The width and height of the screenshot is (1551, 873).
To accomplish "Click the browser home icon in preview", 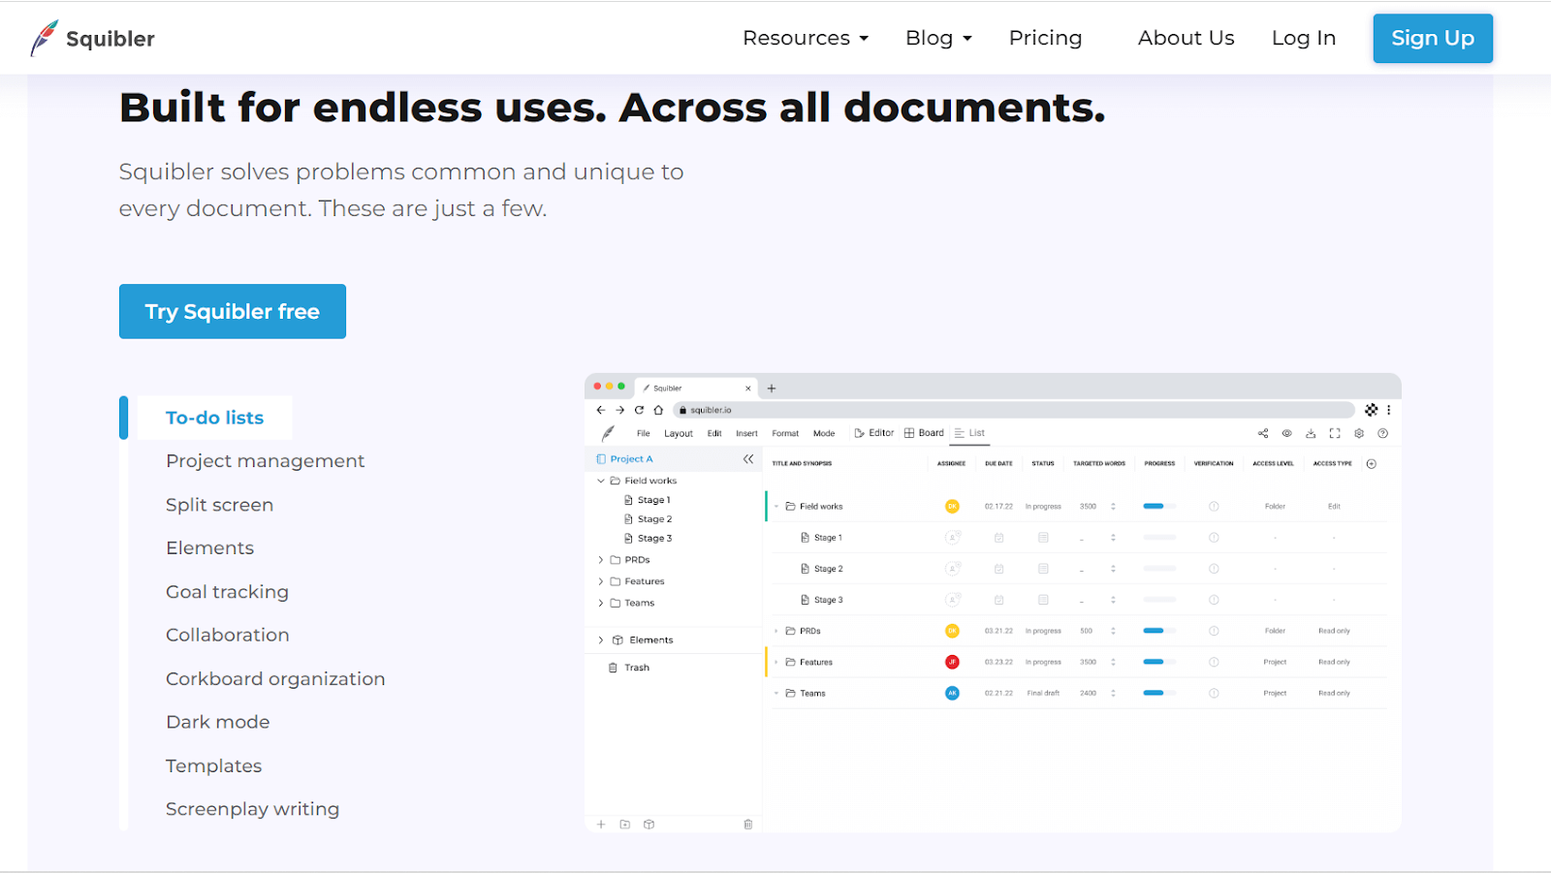I will click(658, 410).
